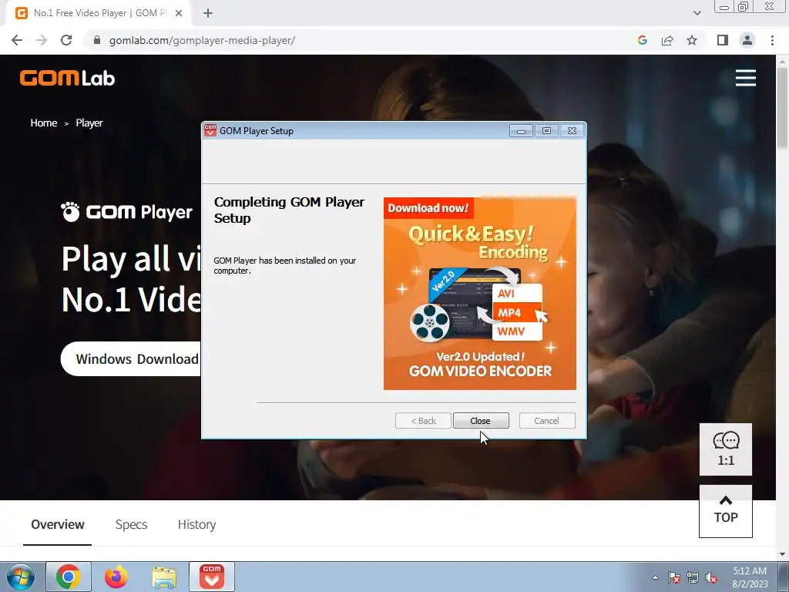Toggle Chrome side panel
The height and width of the screenshot is (592, 789).
pyautogui.click(x=723, y=40)
